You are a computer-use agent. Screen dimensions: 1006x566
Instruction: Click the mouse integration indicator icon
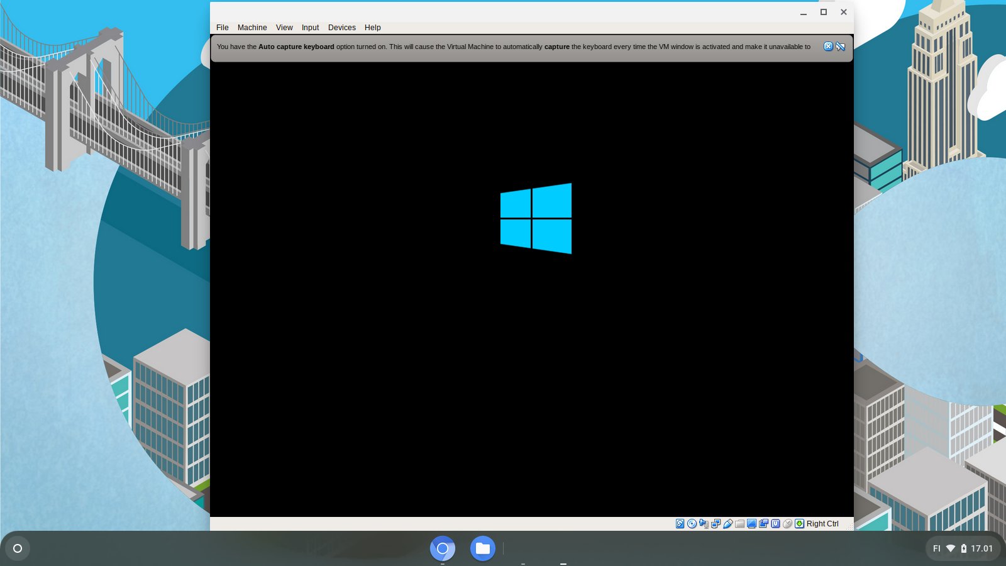[x=787, y=523]
